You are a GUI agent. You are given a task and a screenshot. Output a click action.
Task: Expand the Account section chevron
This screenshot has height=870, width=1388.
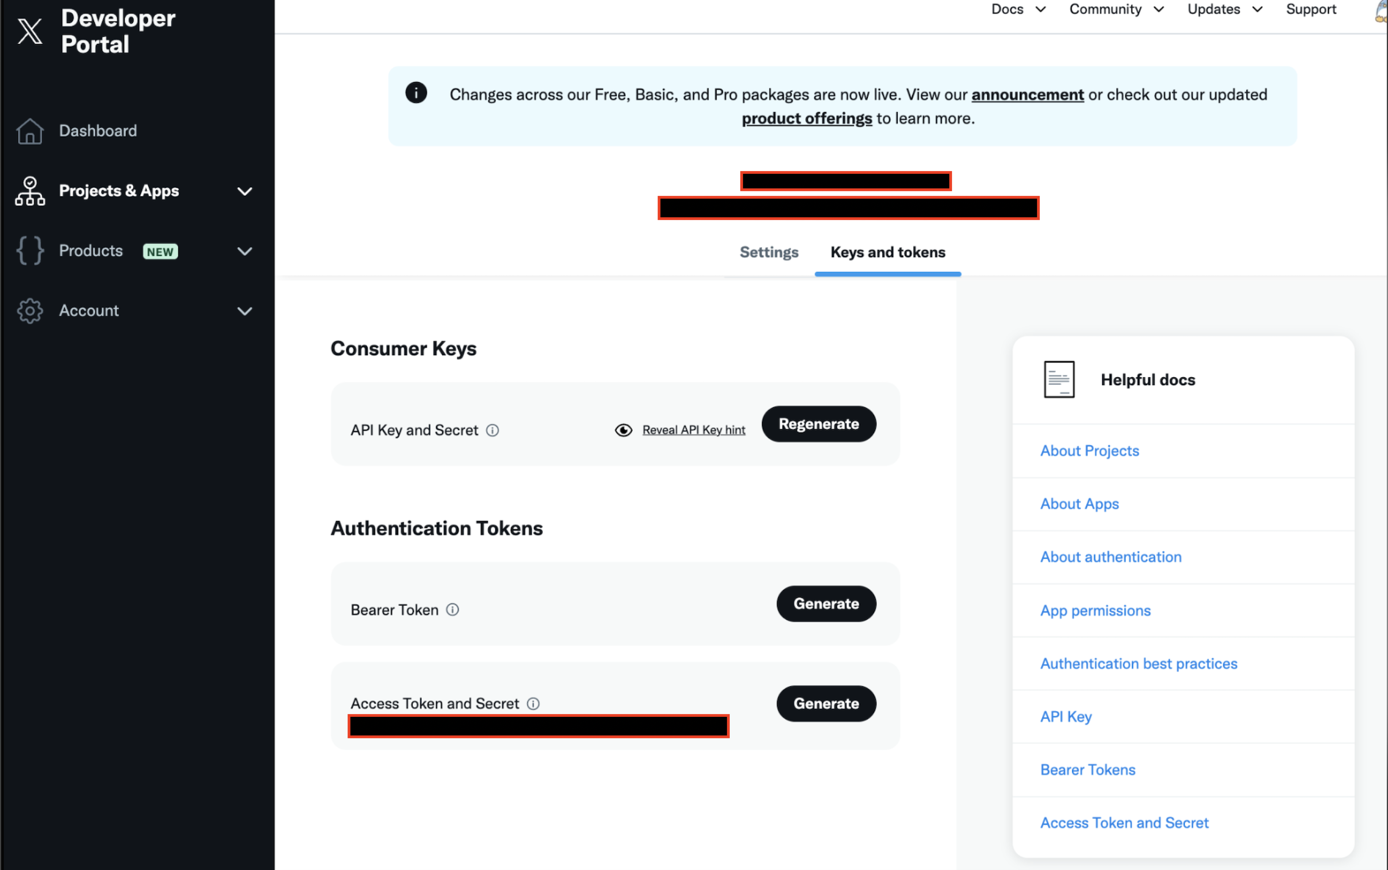coord(245,311)
